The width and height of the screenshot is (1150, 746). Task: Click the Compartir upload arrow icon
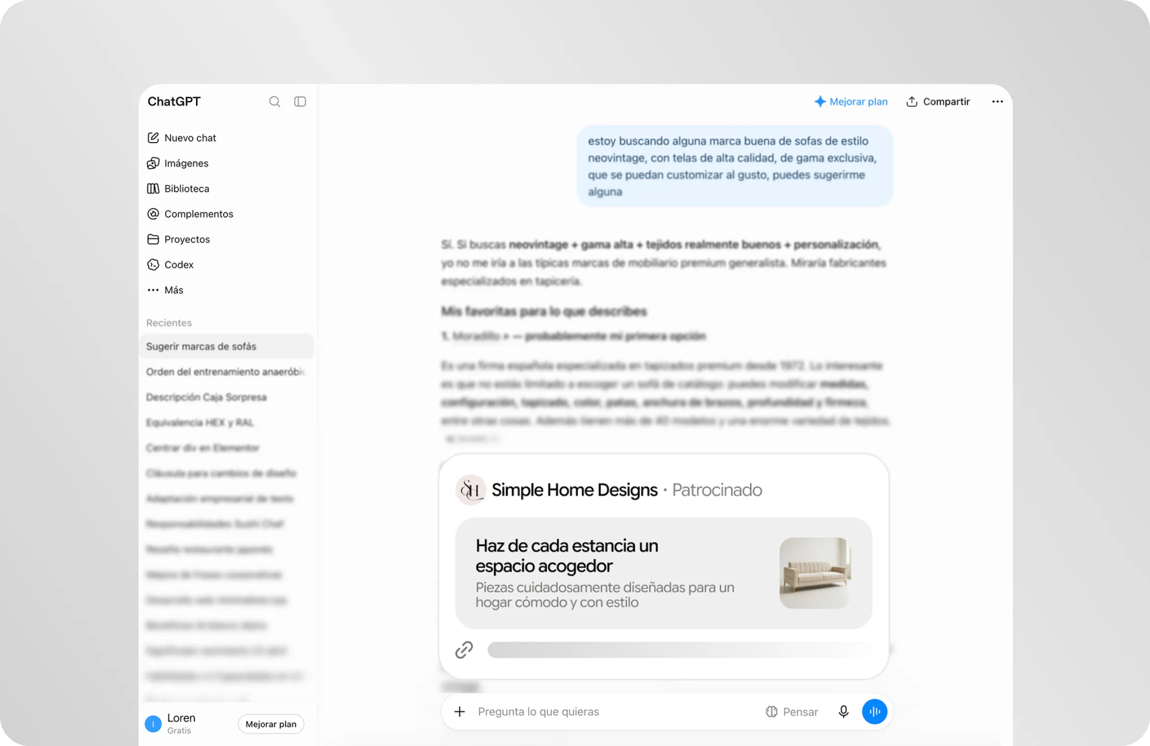[x=912, y=102]
